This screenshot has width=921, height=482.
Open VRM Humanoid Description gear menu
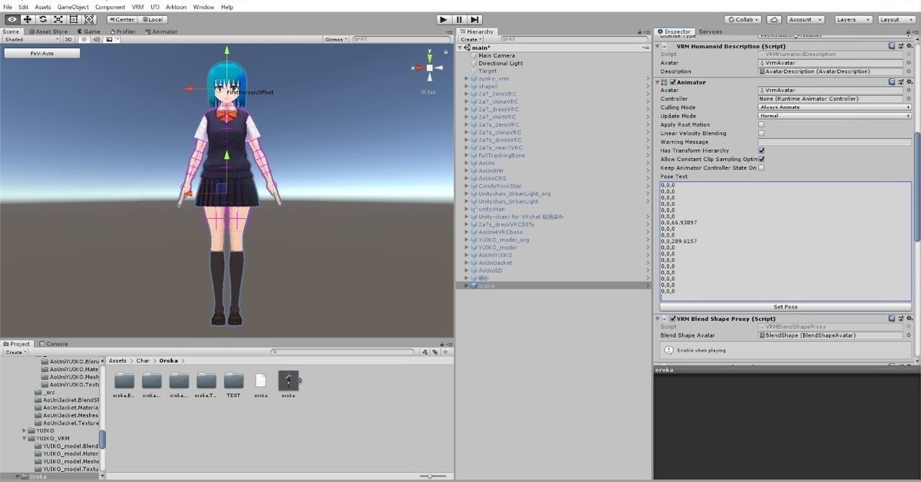point(910,47)
